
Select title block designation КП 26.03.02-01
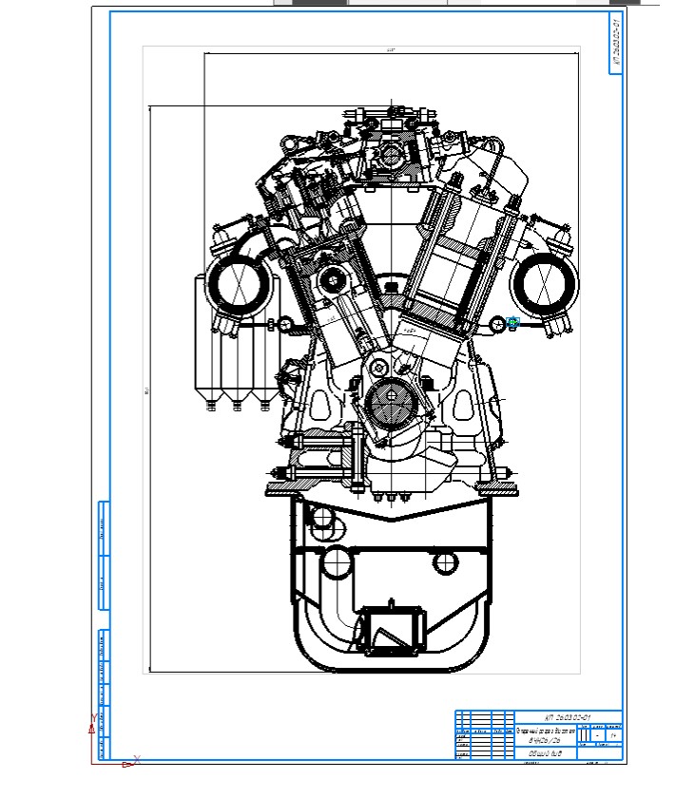(x=568, y=717)
